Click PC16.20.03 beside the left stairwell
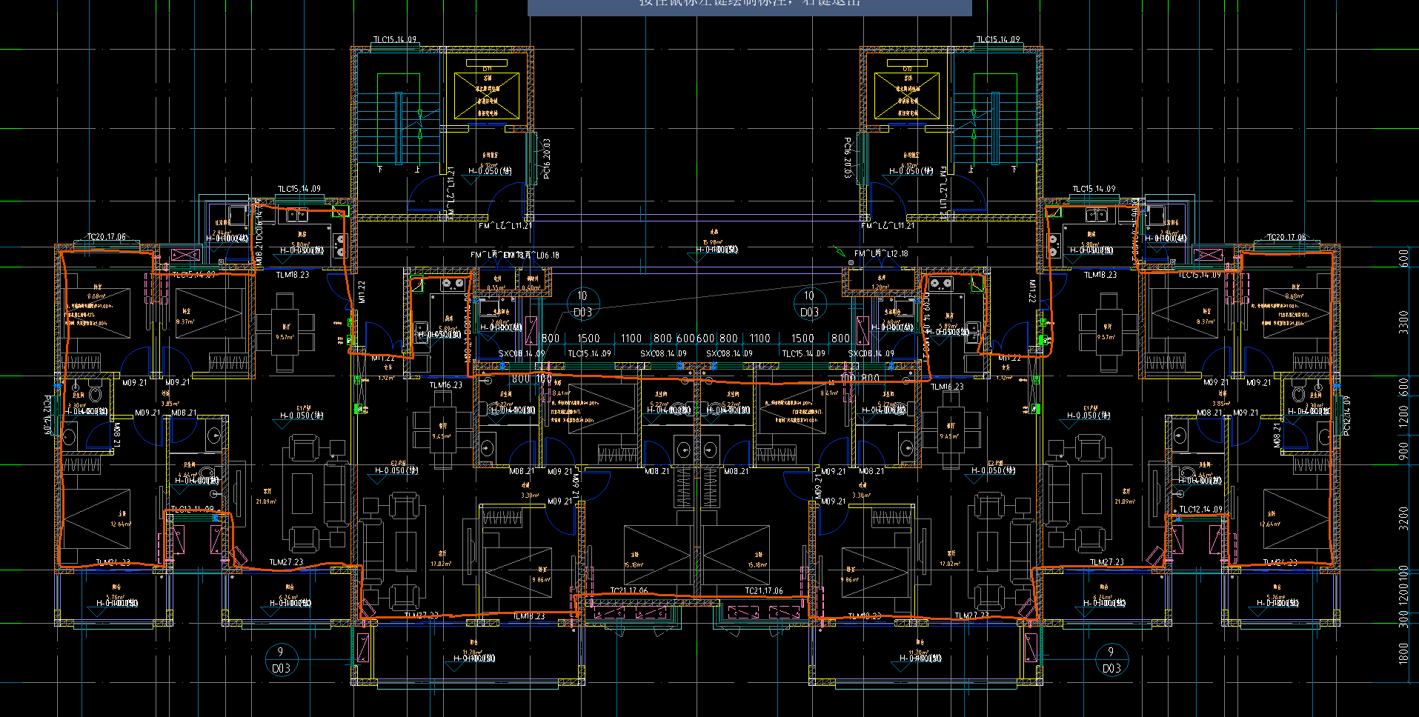Viewport: 1419px width, 717px height. pyautogui.click(x=547, y=159)
